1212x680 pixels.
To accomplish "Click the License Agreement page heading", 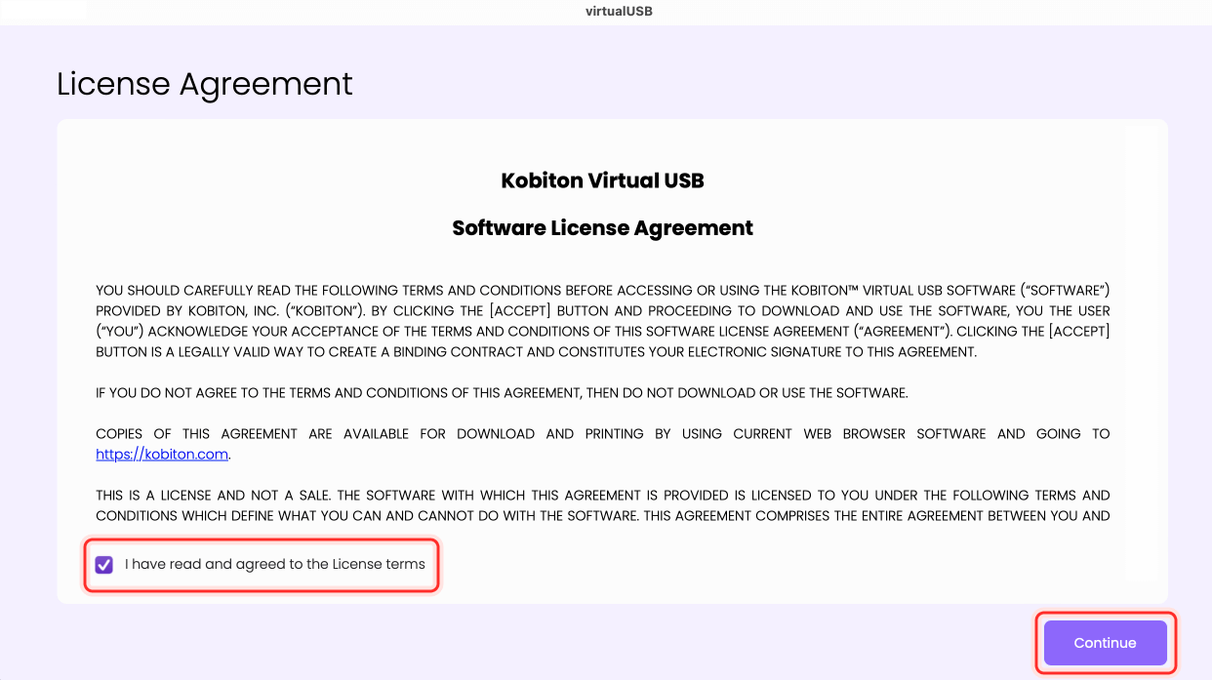I will 205,84.
